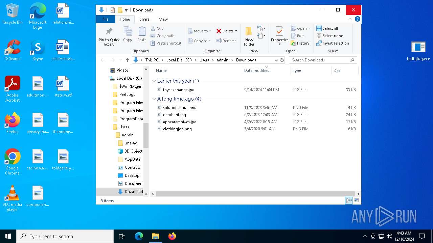Click Quick Access Toolbar properties checkmark icon
This screenshot has width=433, height=243.
113,10
